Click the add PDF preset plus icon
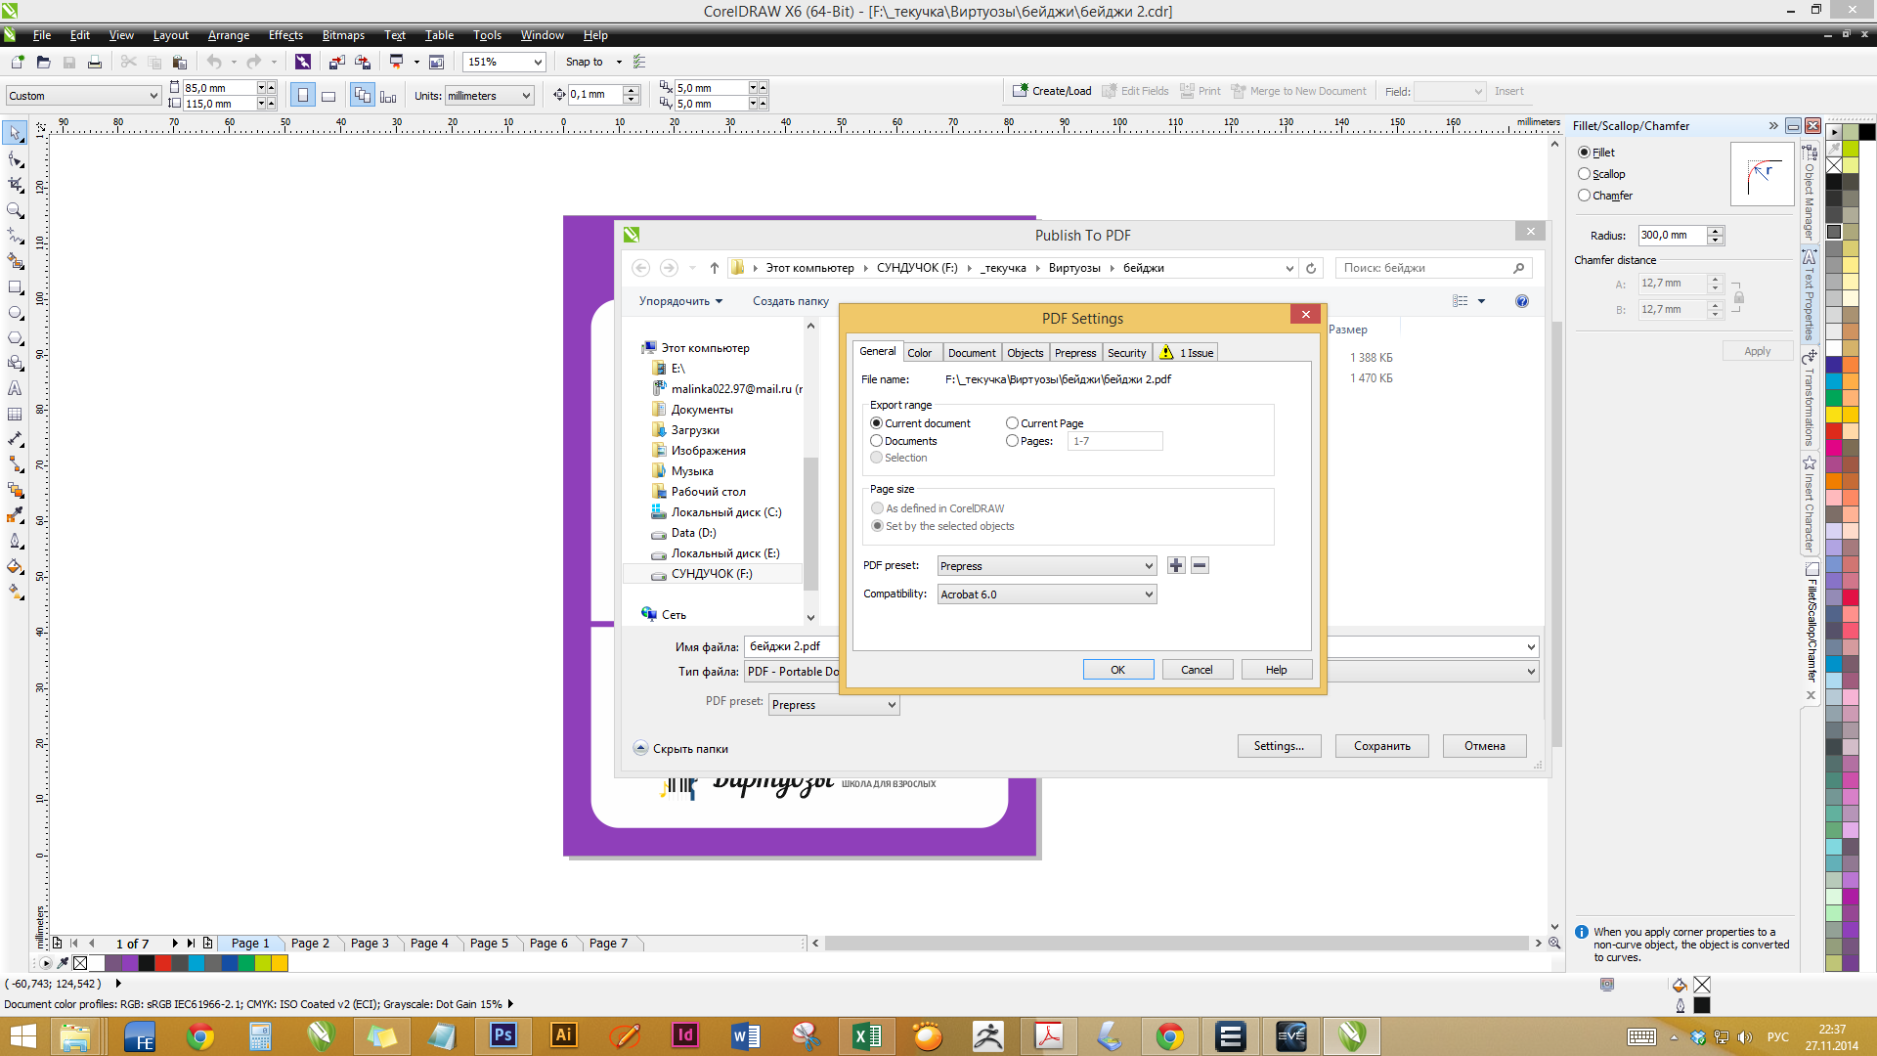Screen dimensions: 1877x1056 click(x=1176, y=565)
